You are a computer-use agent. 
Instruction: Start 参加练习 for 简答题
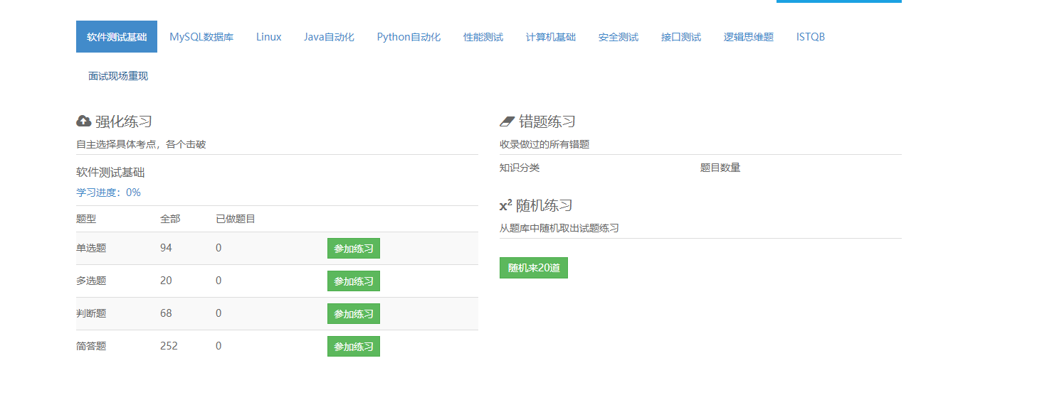click(x=354, y=347)
